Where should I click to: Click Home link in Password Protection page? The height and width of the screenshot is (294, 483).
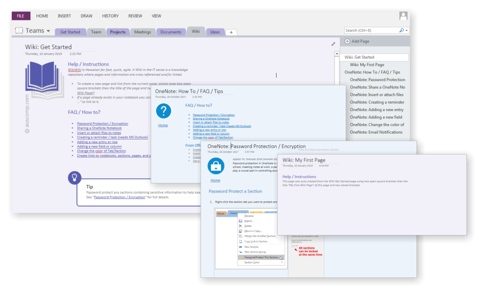[x=216, y=181]
